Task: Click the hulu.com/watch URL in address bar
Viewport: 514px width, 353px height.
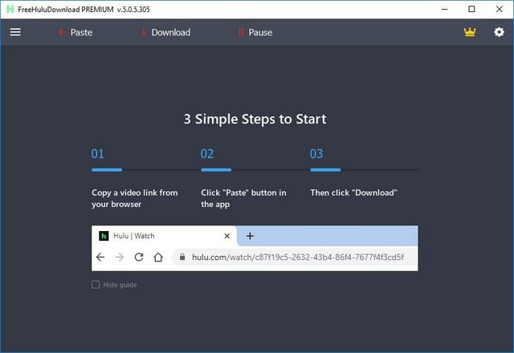Action: click(298, 257)
